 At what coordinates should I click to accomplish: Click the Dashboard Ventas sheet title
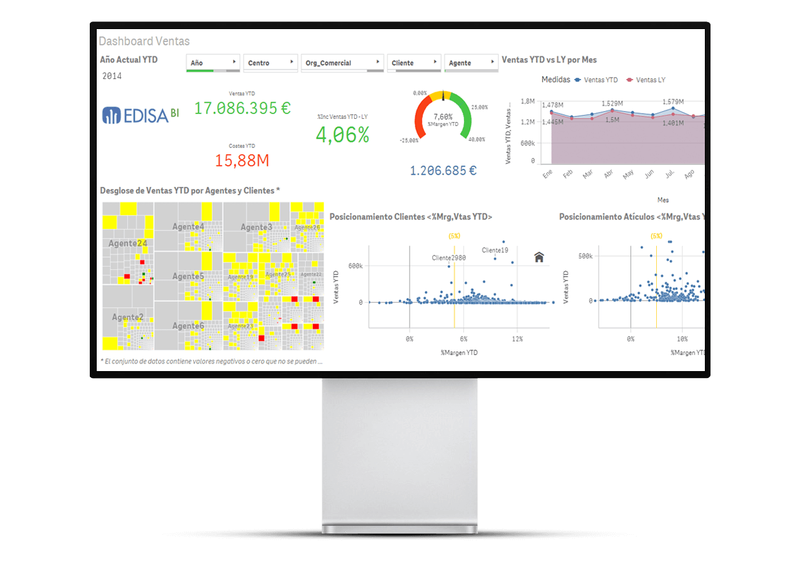(144, 41)
